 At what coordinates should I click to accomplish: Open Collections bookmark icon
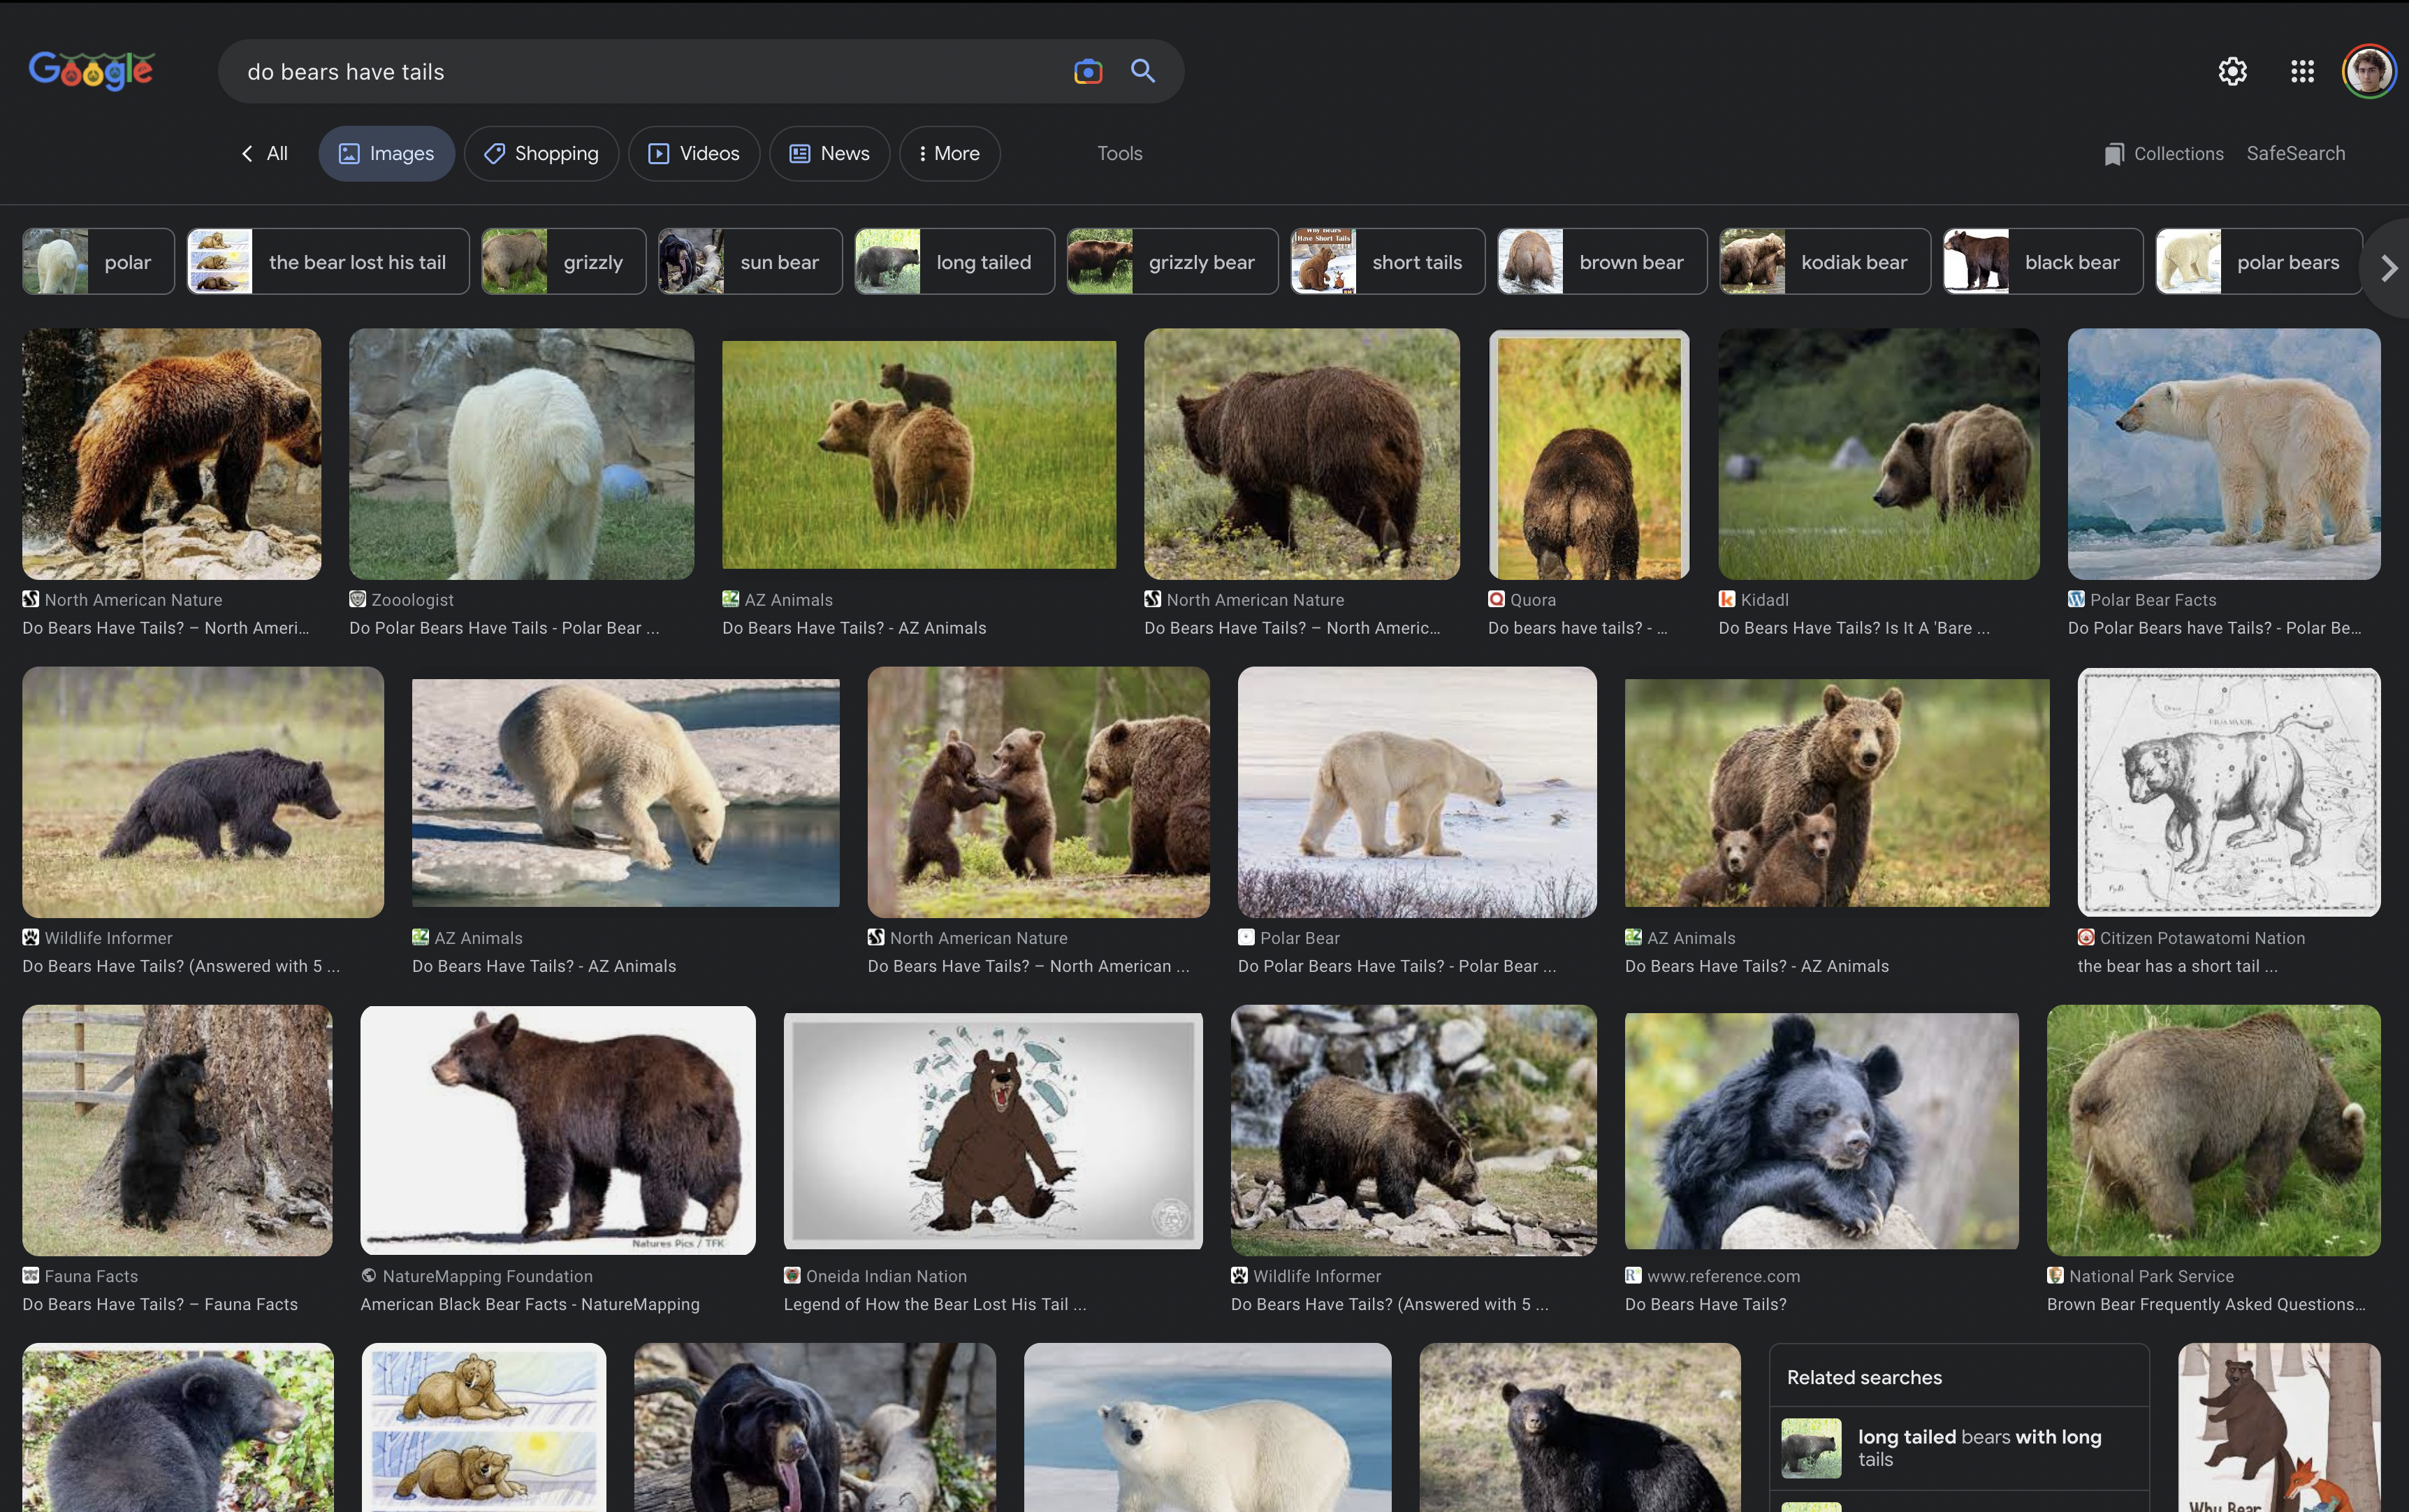tap(2113, 154)
